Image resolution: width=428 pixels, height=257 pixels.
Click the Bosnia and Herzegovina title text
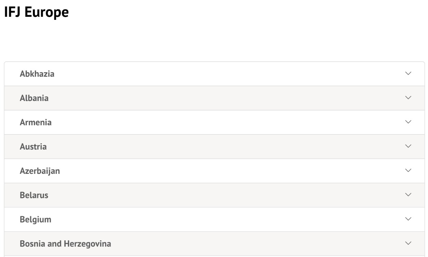point(65,244)
